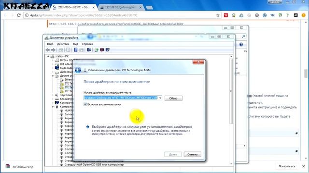This screenshot has width=309, height=173.
Task: Click 'Показать все' downloads link
Action: (287, 166)
